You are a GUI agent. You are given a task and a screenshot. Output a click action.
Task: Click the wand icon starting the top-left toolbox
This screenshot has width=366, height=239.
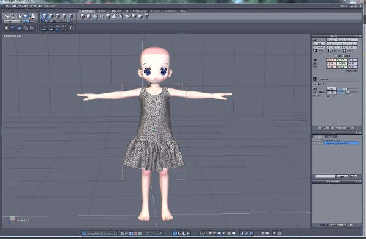pos(7,16)
